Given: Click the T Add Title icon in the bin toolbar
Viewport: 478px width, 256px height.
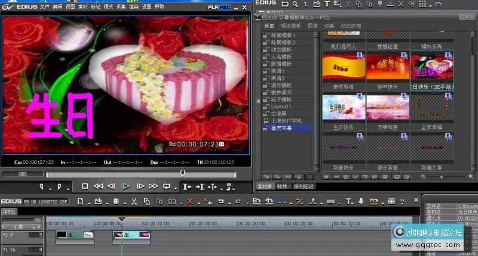Looking at the screenshot, I should click(327, 4).
